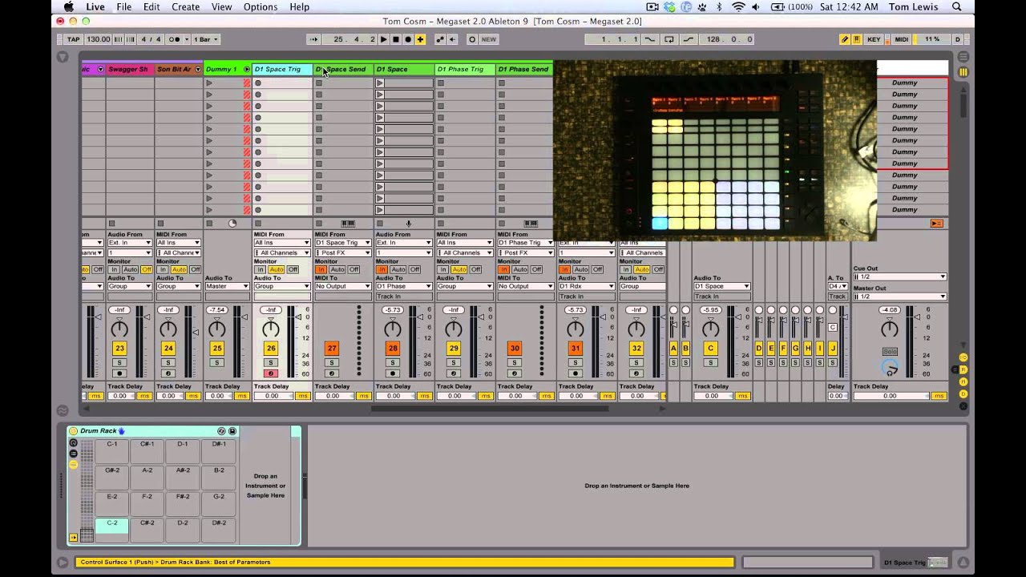
Task: Launch first clip slot in D1 Space
Action: click(x=380, y=83)
